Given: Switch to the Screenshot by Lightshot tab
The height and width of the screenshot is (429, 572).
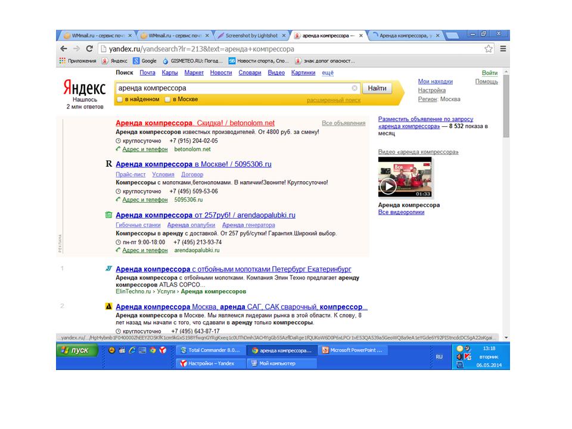Looking at the screenshot, I should (x=251, y=36).
